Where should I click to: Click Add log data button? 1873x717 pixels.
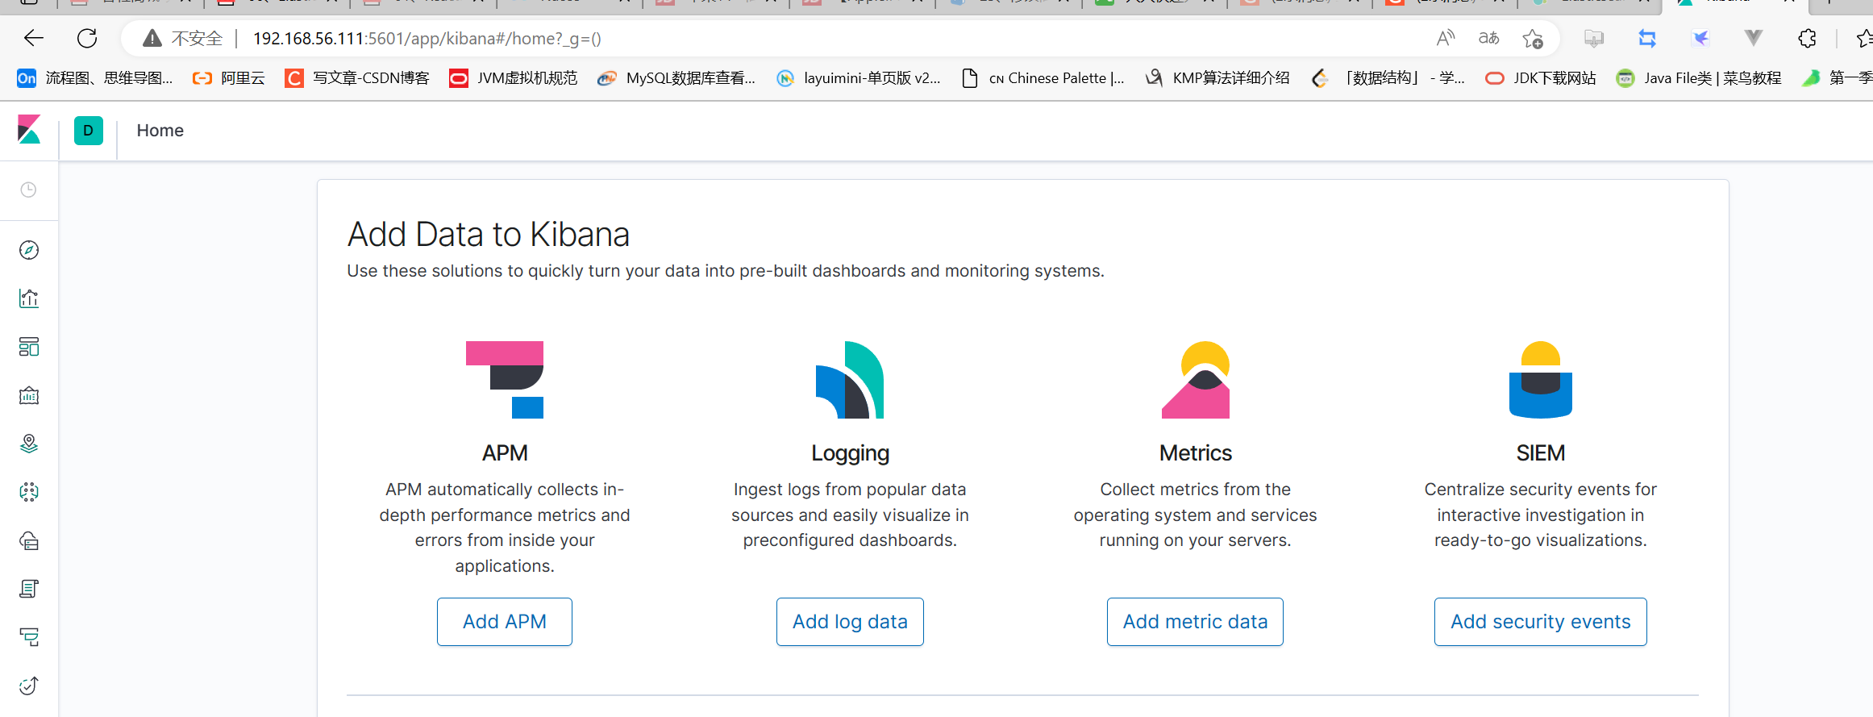850,622
